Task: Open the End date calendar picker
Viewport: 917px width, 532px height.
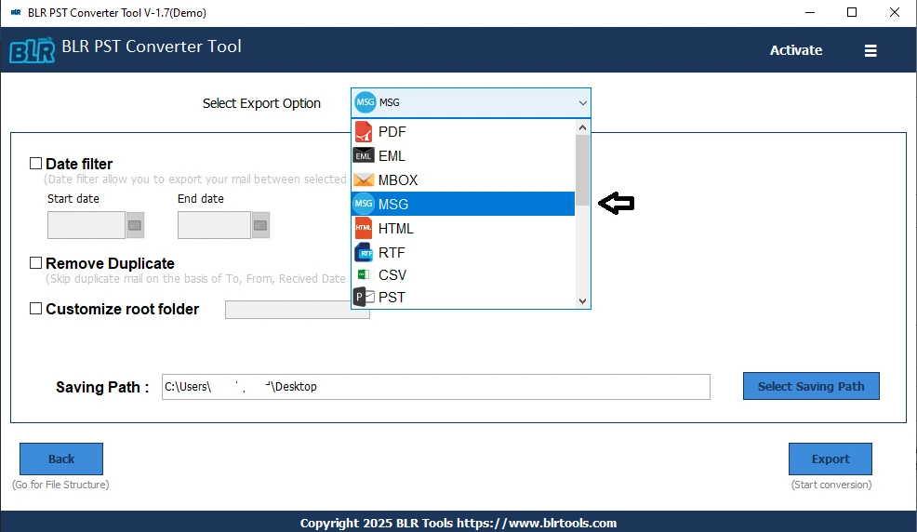Action: [260, 225]
